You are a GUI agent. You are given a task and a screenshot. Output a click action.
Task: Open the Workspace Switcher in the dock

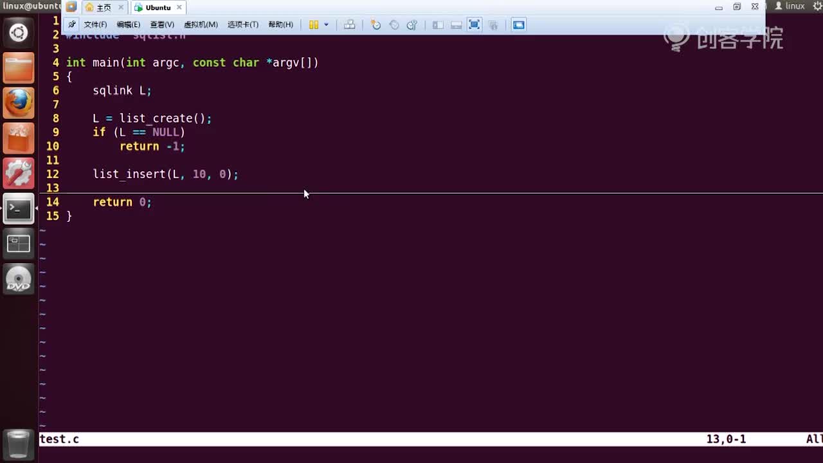(19, 243)
